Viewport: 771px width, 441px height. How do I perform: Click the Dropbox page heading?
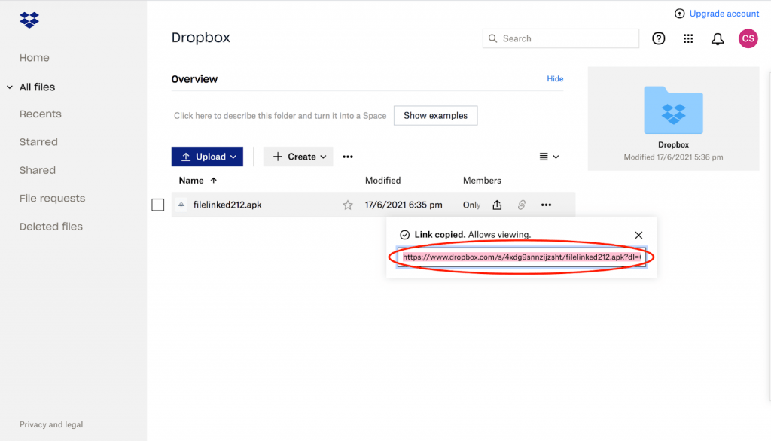pyautogui.click(x=200, y=38)
